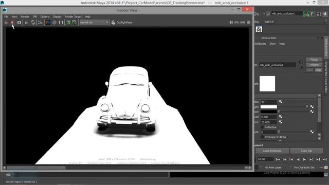
Task: Click the green highlighted icon beside name field
Action: click(x=306, y=14)
